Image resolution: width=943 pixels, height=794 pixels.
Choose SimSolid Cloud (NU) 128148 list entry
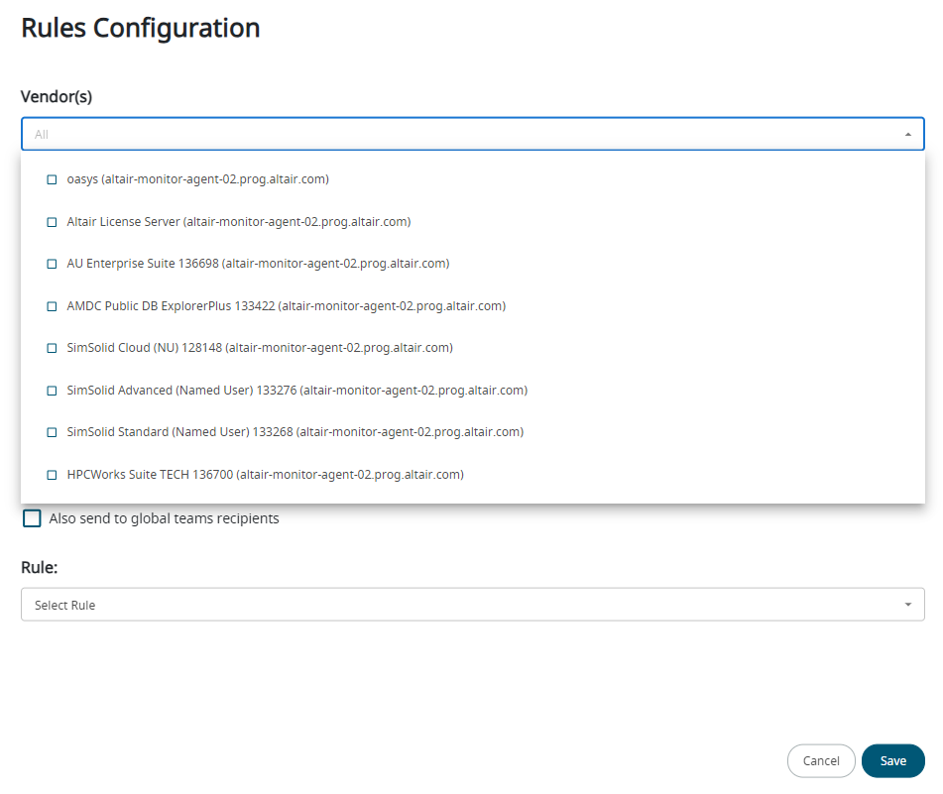point(260,348)
